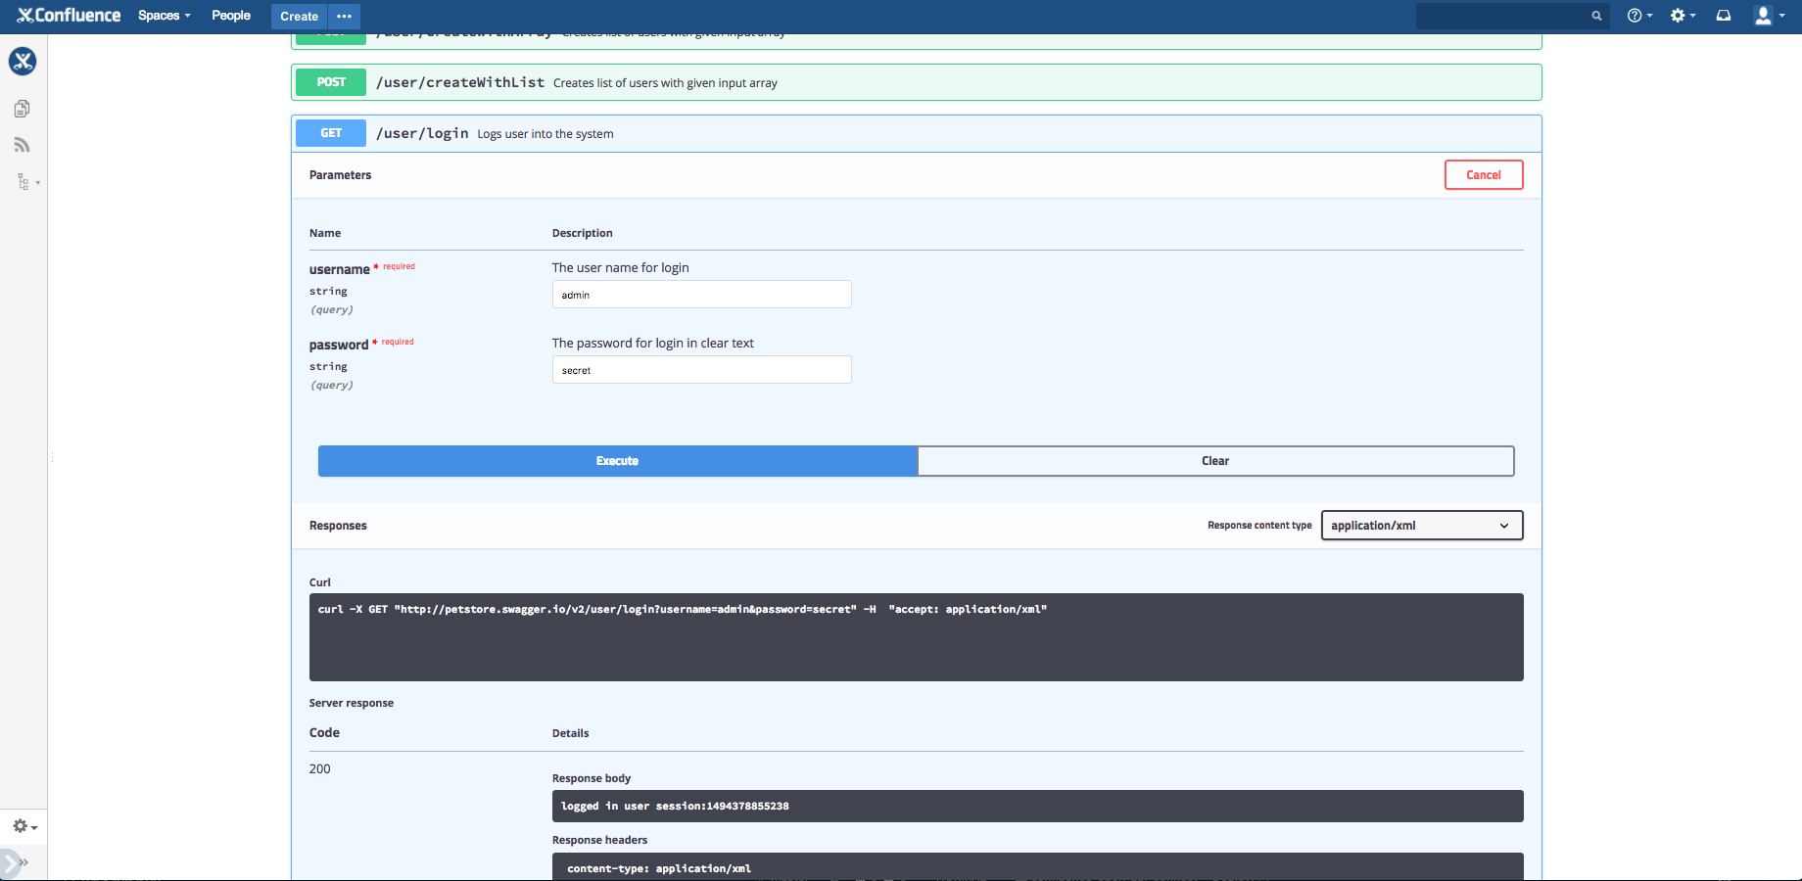The height and width of the screenshot is (881, 1802).
Task: Open Blog feed icon in sidebar
Action: 23,145
